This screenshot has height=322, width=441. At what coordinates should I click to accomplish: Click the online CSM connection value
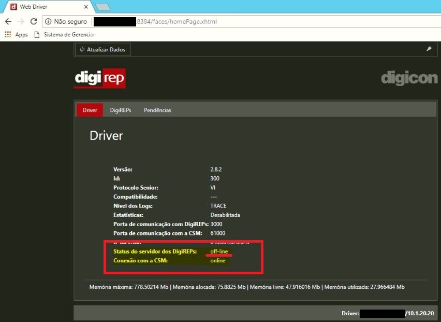(218, 261)
